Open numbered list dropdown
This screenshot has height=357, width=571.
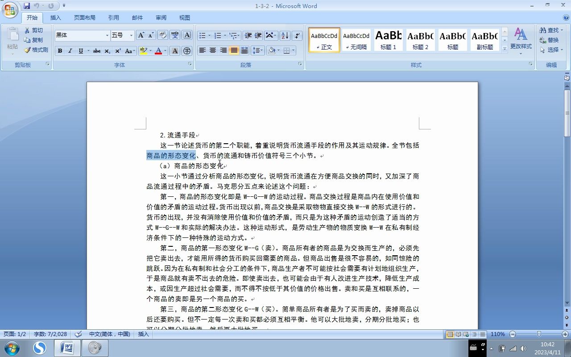pyautogui.click(x=225, y=35)
